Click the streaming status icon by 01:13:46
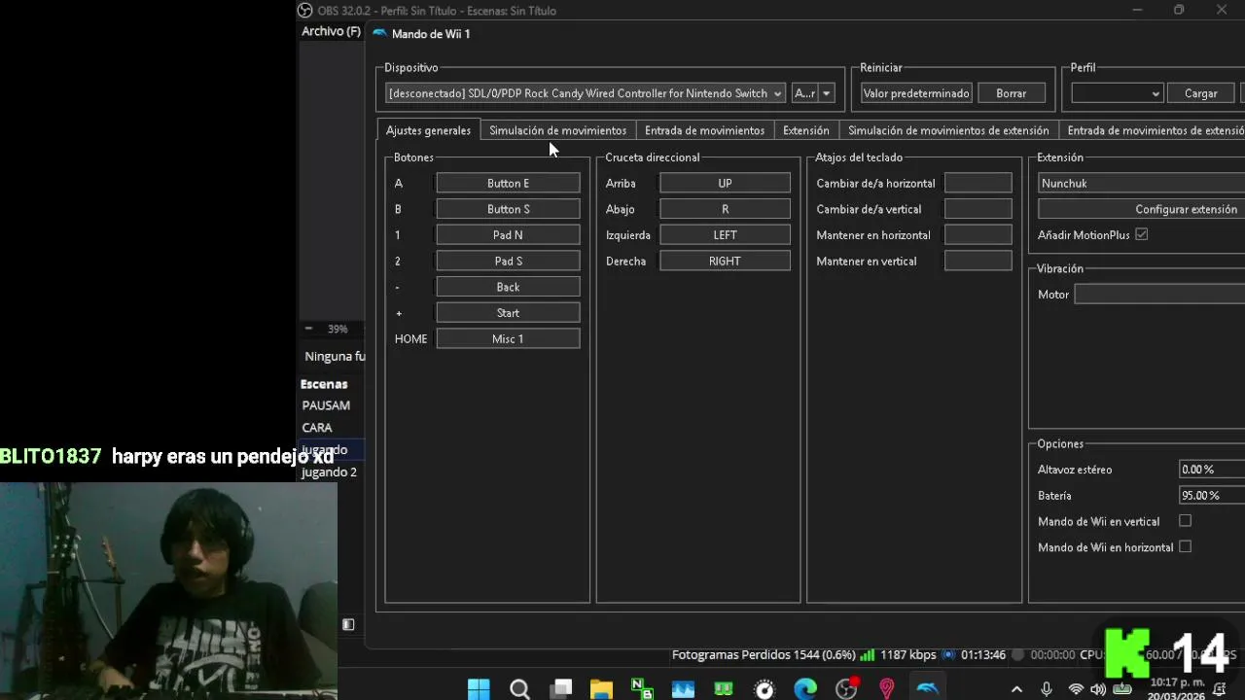 (x=949, y=655)
